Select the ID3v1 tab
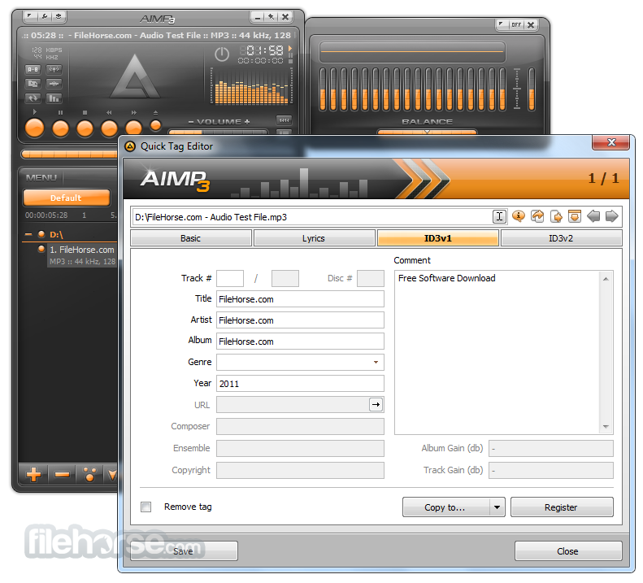This screenshot has width=643, height=583. (x=438, y=238)
